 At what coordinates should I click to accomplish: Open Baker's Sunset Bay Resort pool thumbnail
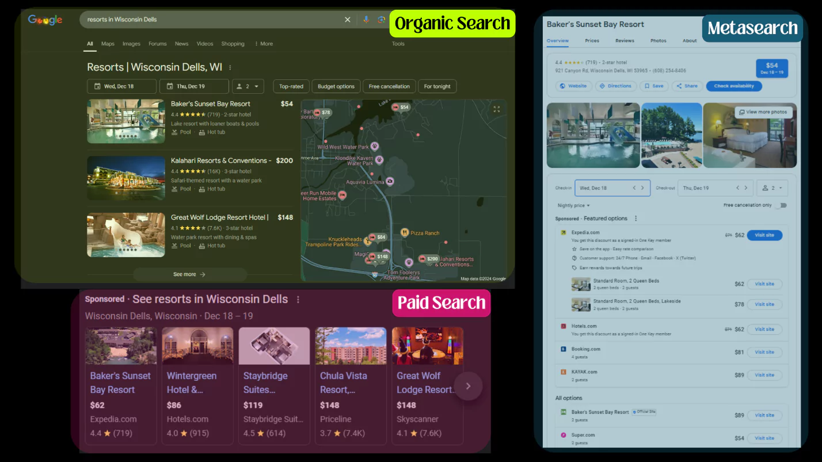pyautogui.click(x=126, y=121)
